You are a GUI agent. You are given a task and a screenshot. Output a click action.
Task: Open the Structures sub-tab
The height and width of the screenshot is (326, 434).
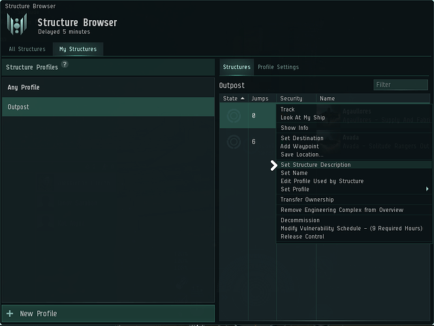point(237,67)
